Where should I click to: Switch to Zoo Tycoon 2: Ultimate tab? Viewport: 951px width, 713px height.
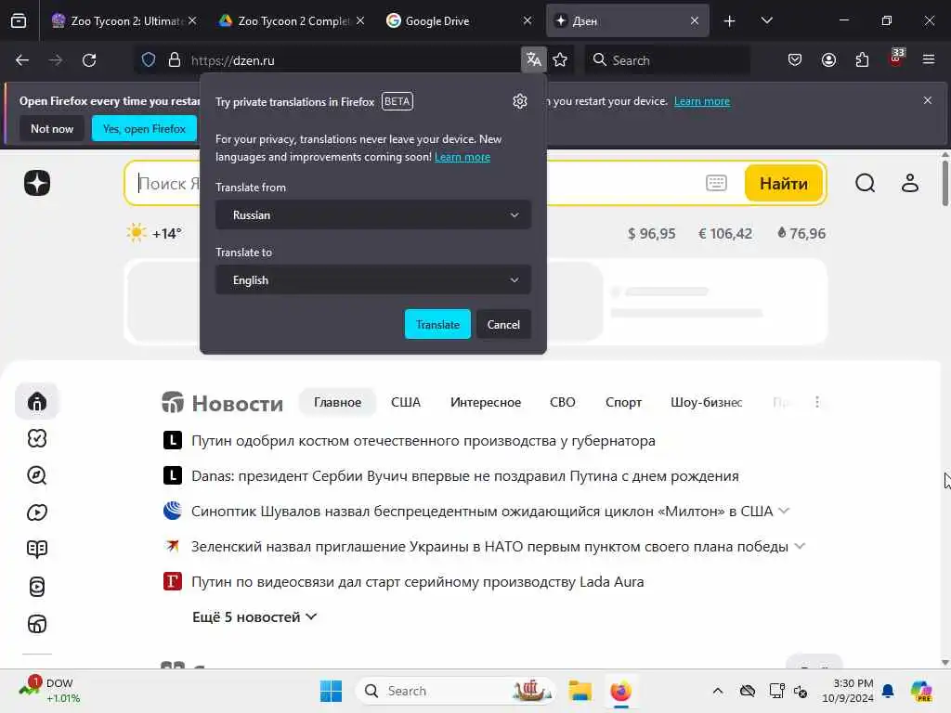pos(124,21)
